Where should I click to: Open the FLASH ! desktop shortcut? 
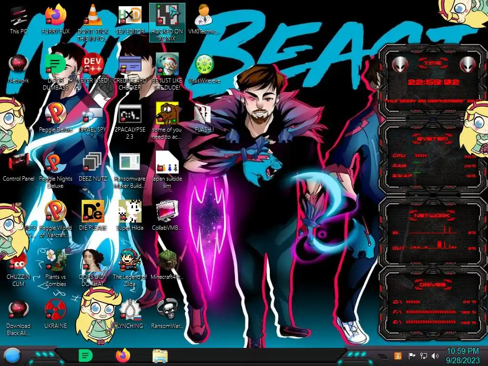[204, 118]
